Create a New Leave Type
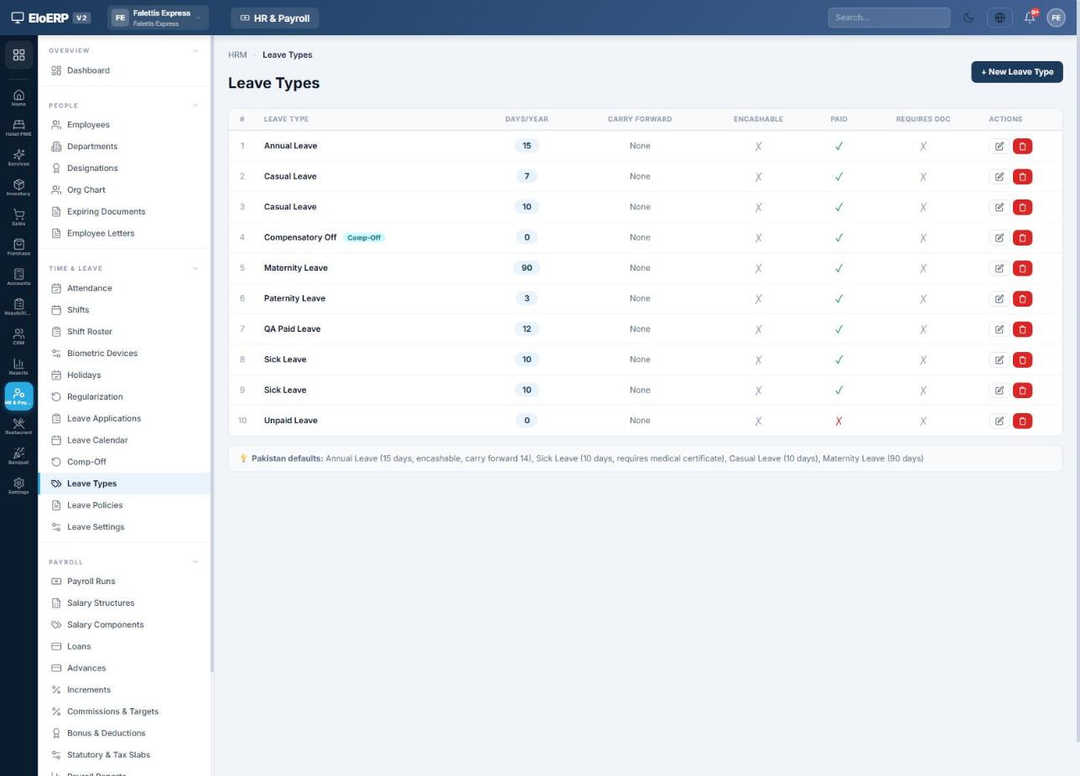Viewport: 1080px width, 776px height. click(x=1016, y=72)
